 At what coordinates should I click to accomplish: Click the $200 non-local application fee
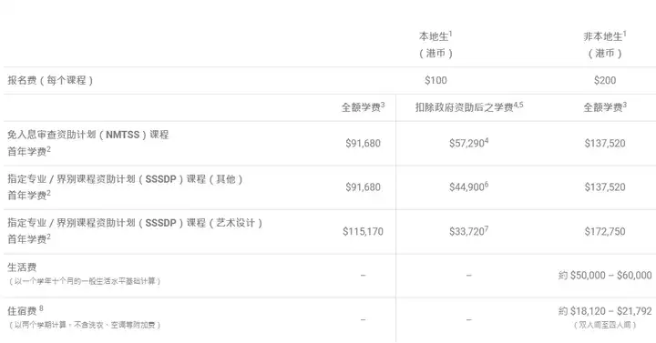[x=605, y=80]
